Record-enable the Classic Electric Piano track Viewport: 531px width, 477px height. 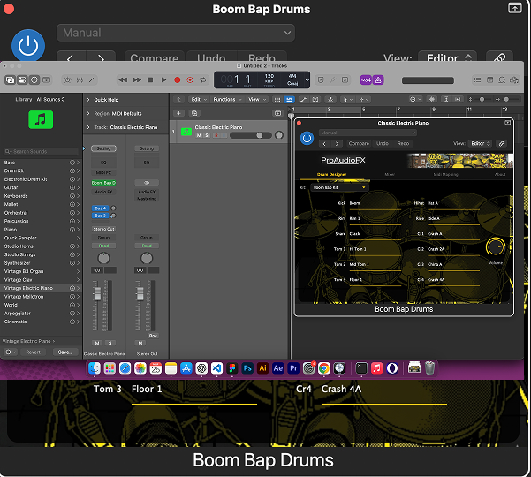coord(216,135)
